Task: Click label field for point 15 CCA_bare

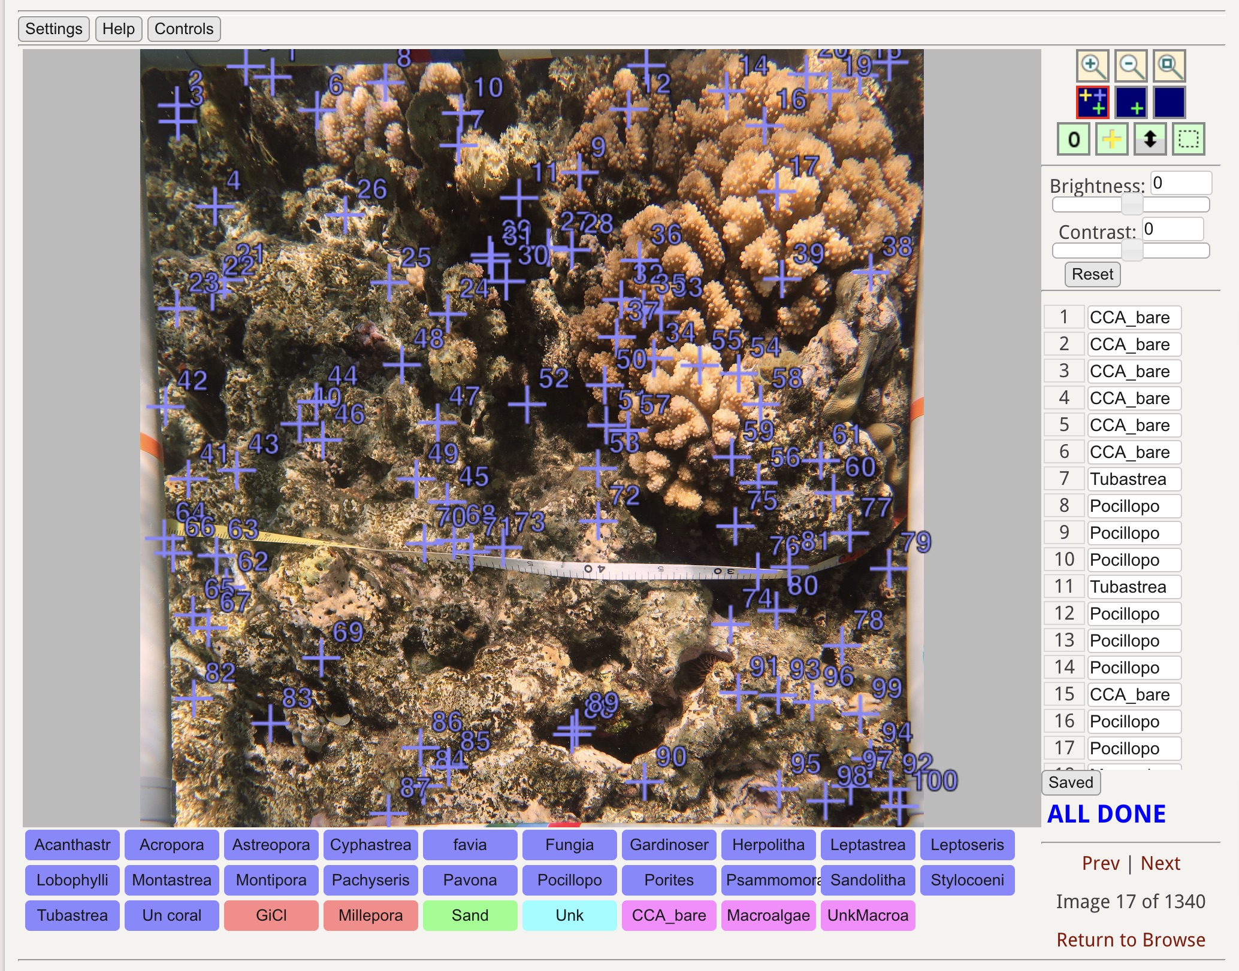Action: coord(1134,694)
